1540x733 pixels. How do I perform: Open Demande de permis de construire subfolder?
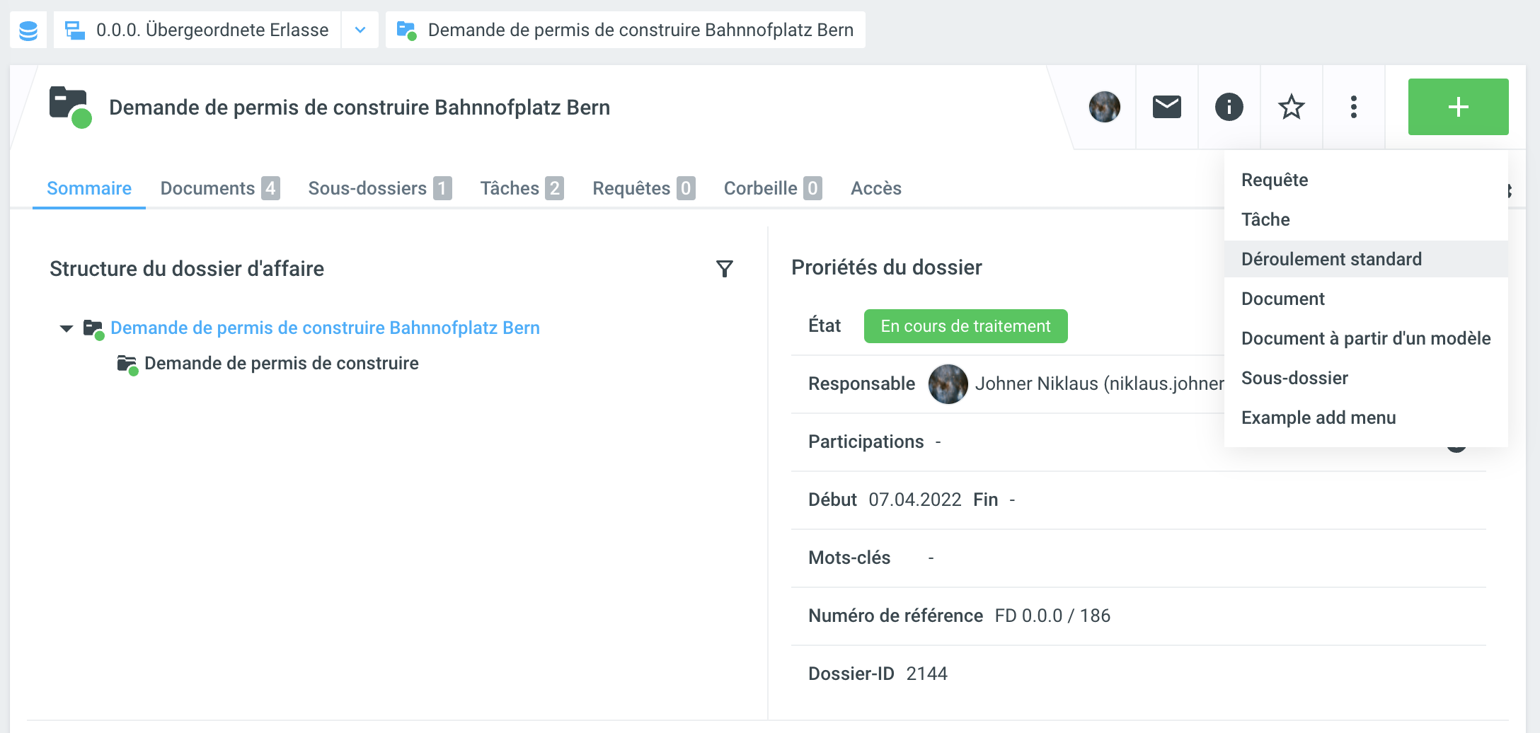[281, 363]
